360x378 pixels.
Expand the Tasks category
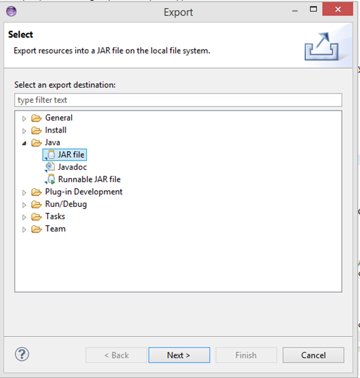pos(24,217)
